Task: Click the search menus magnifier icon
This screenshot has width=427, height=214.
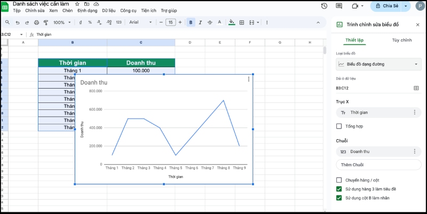Action: (x=7, y=22)
